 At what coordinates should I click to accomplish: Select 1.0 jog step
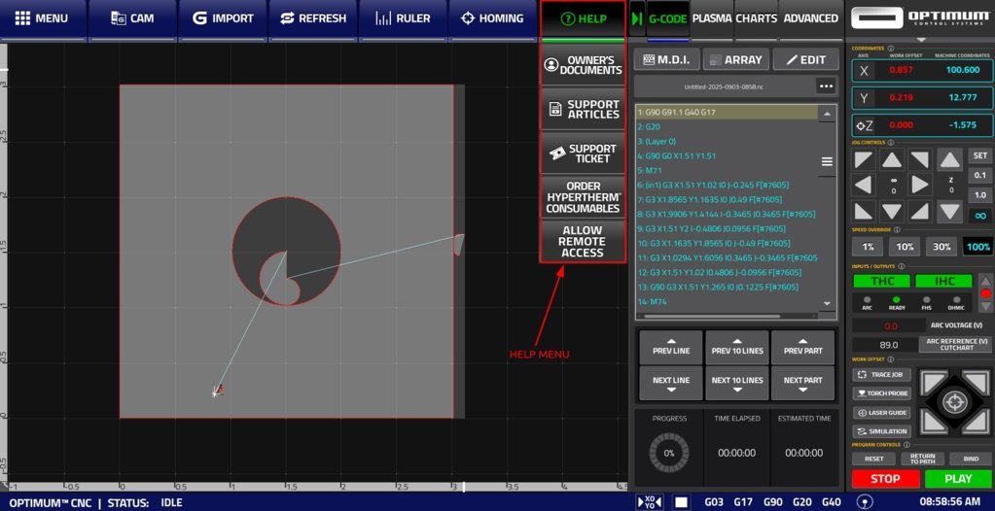click(980, 195)
